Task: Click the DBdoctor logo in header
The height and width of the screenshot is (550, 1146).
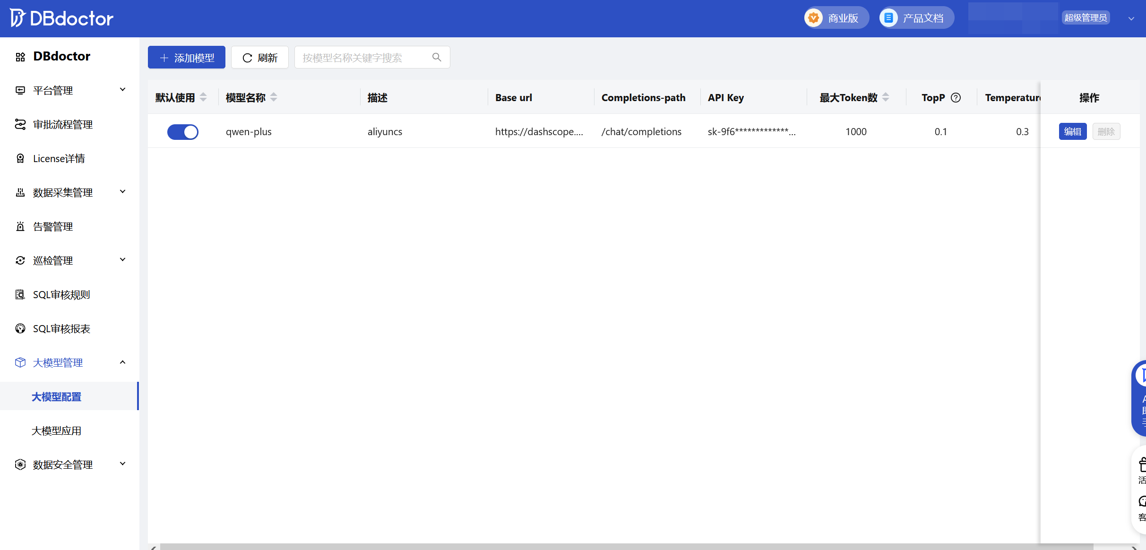Action: [61, 18]
